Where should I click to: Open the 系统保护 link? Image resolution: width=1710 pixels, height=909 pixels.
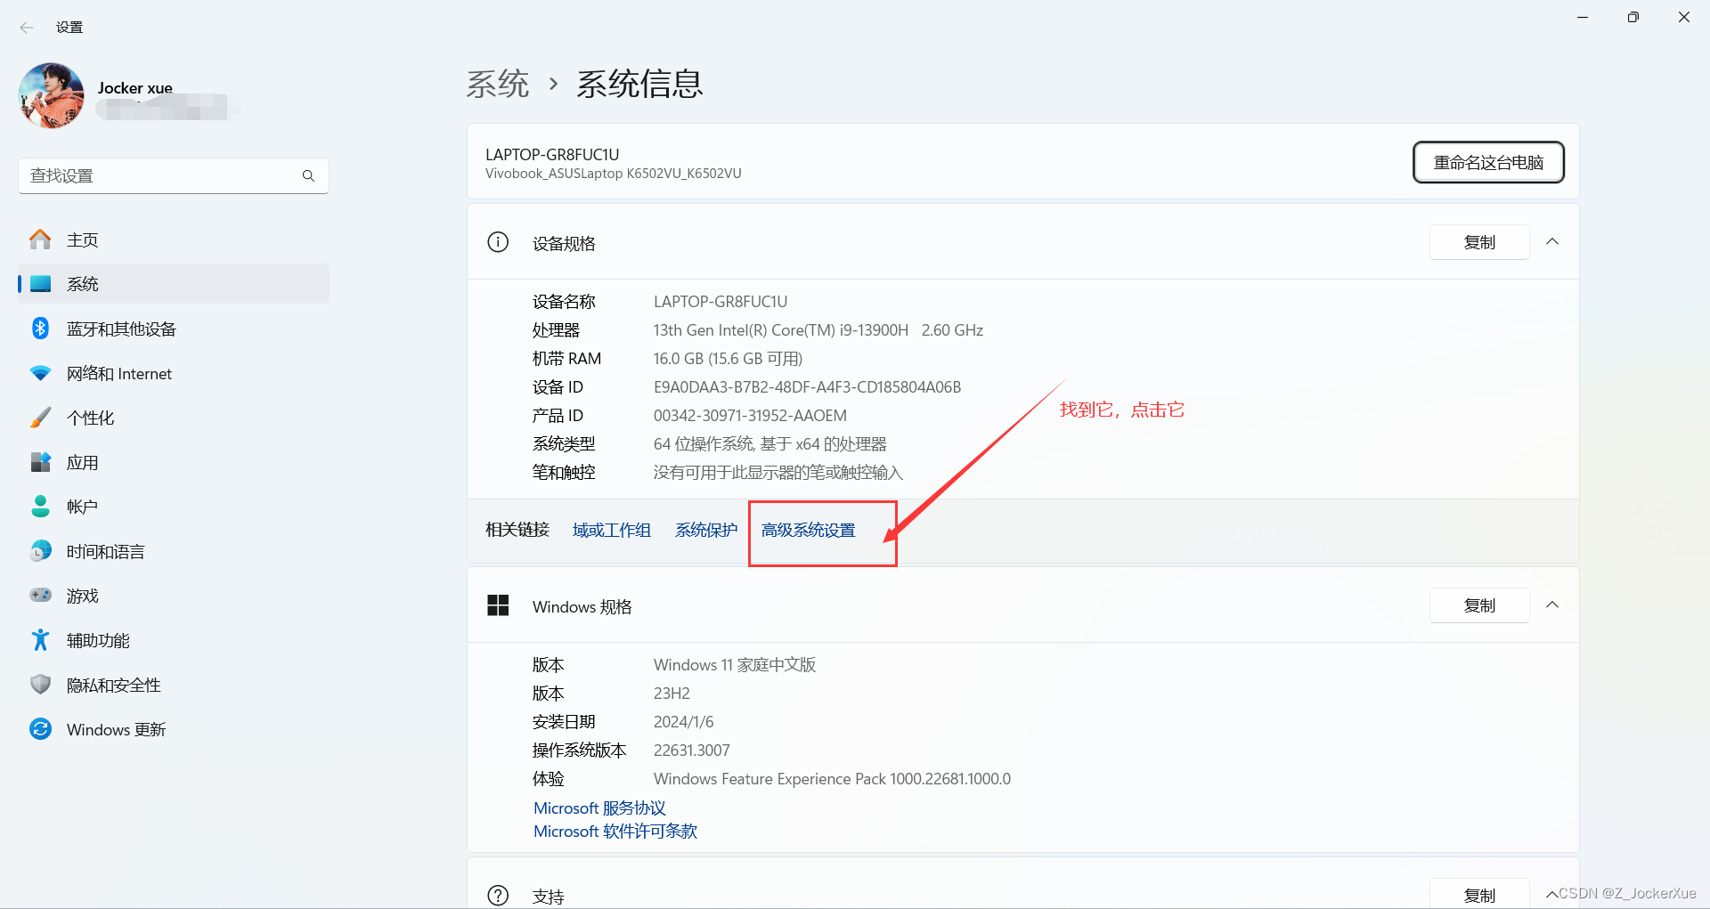point(706,531)
